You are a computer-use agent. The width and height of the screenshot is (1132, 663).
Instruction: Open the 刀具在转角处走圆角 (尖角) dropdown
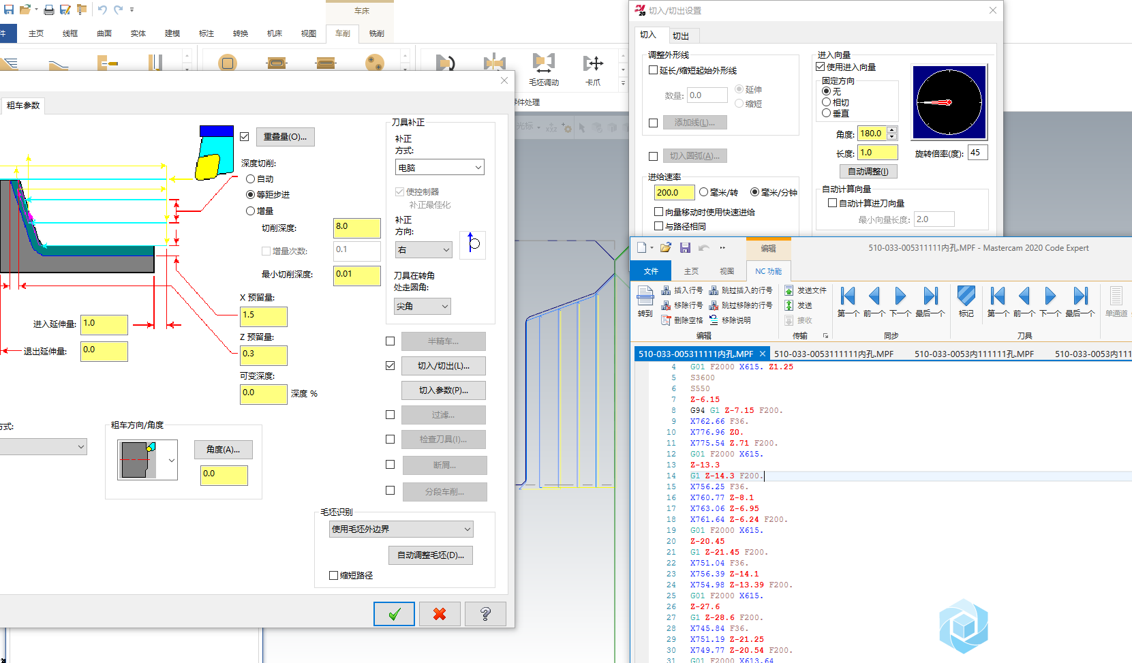[x=422, y=307]
